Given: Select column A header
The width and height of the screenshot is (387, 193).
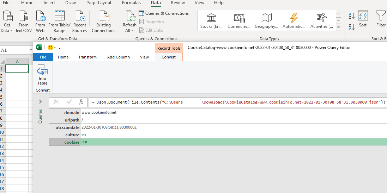Looking at the screenshot, I should [17, 61].
